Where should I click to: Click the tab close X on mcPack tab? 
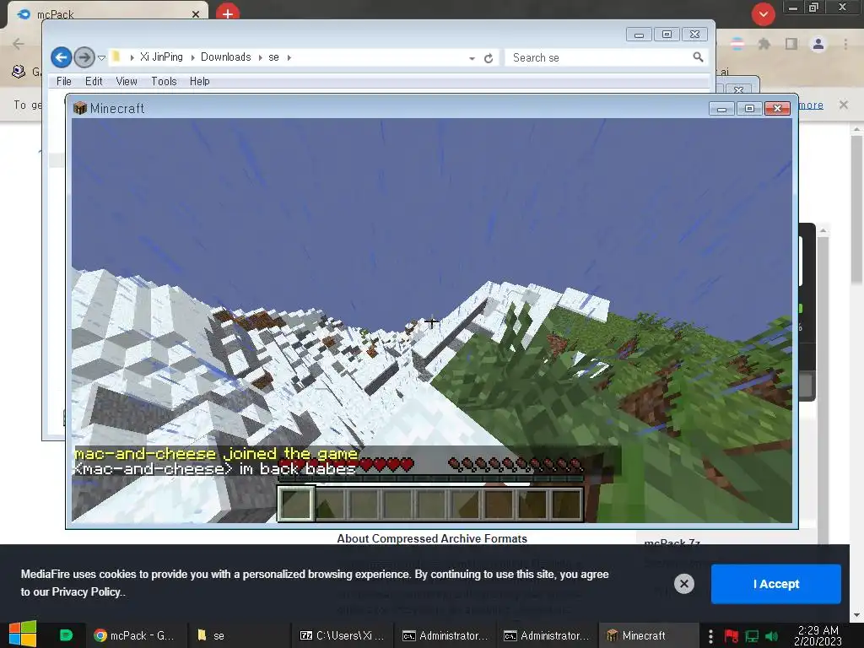click(196, 14)
